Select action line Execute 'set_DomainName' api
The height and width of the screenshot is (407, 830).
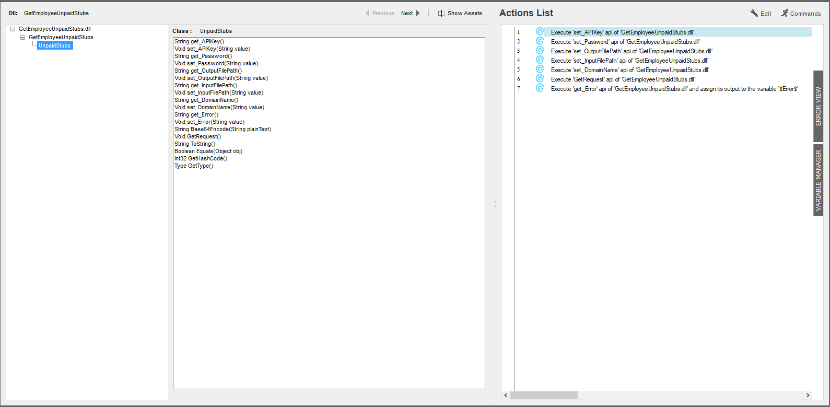tap(630, 70)
